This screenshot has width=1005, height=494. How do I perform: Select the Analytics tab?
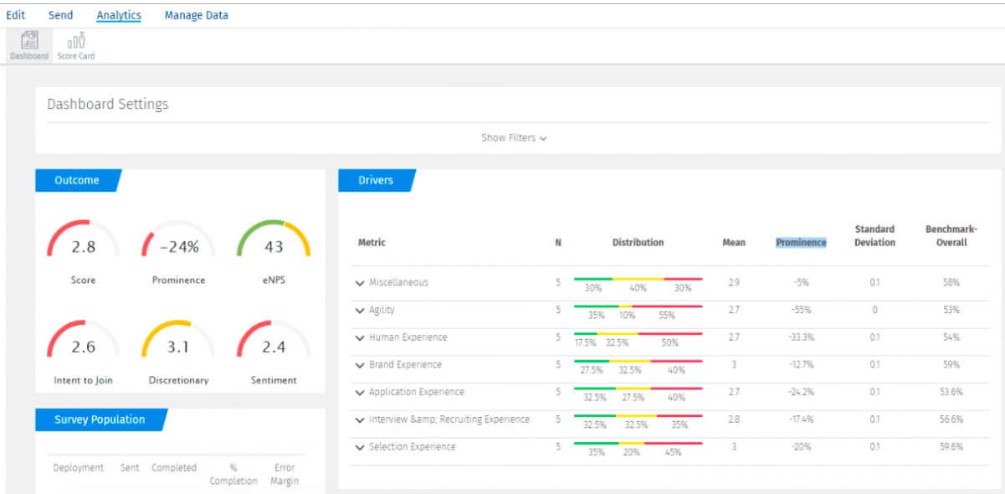click(119, 15)
